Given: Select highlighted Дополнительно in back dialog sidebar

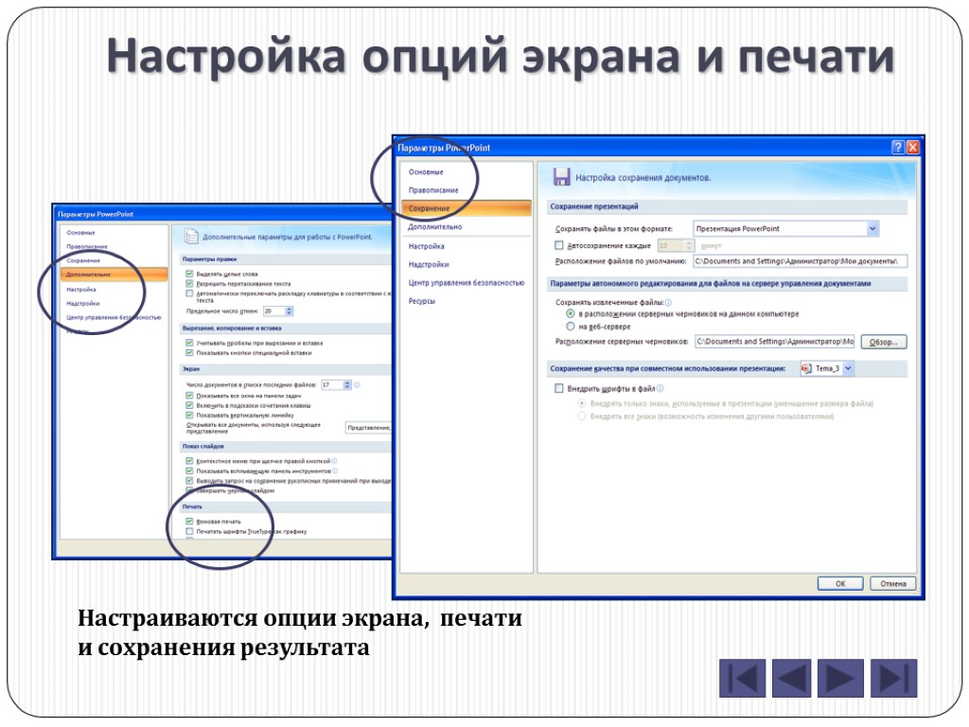Looking at the screenshot, I should click(x=114, y=274).
